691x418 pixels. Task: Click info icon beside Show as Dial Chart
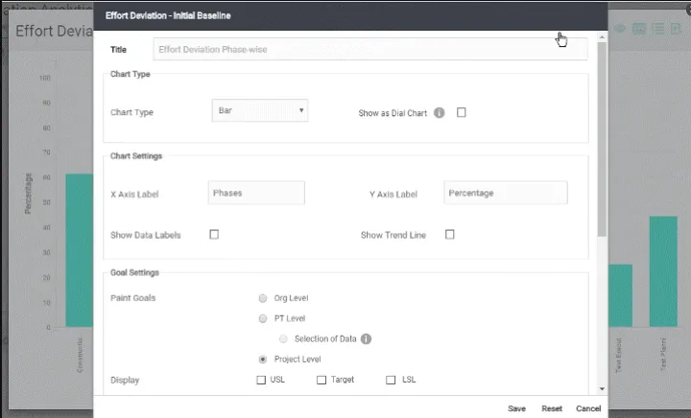pyautogui.click(x=439, y=113)
